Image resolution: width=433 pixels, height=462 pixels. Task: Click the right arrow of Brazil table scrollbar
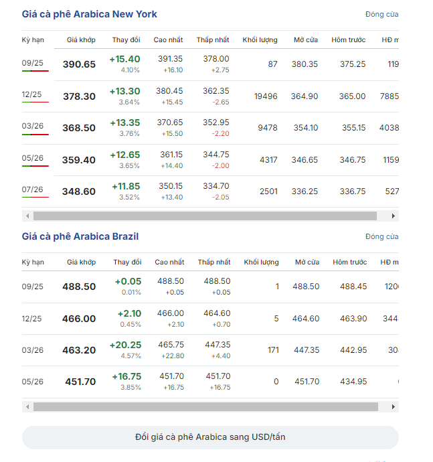tap(394, 407)
